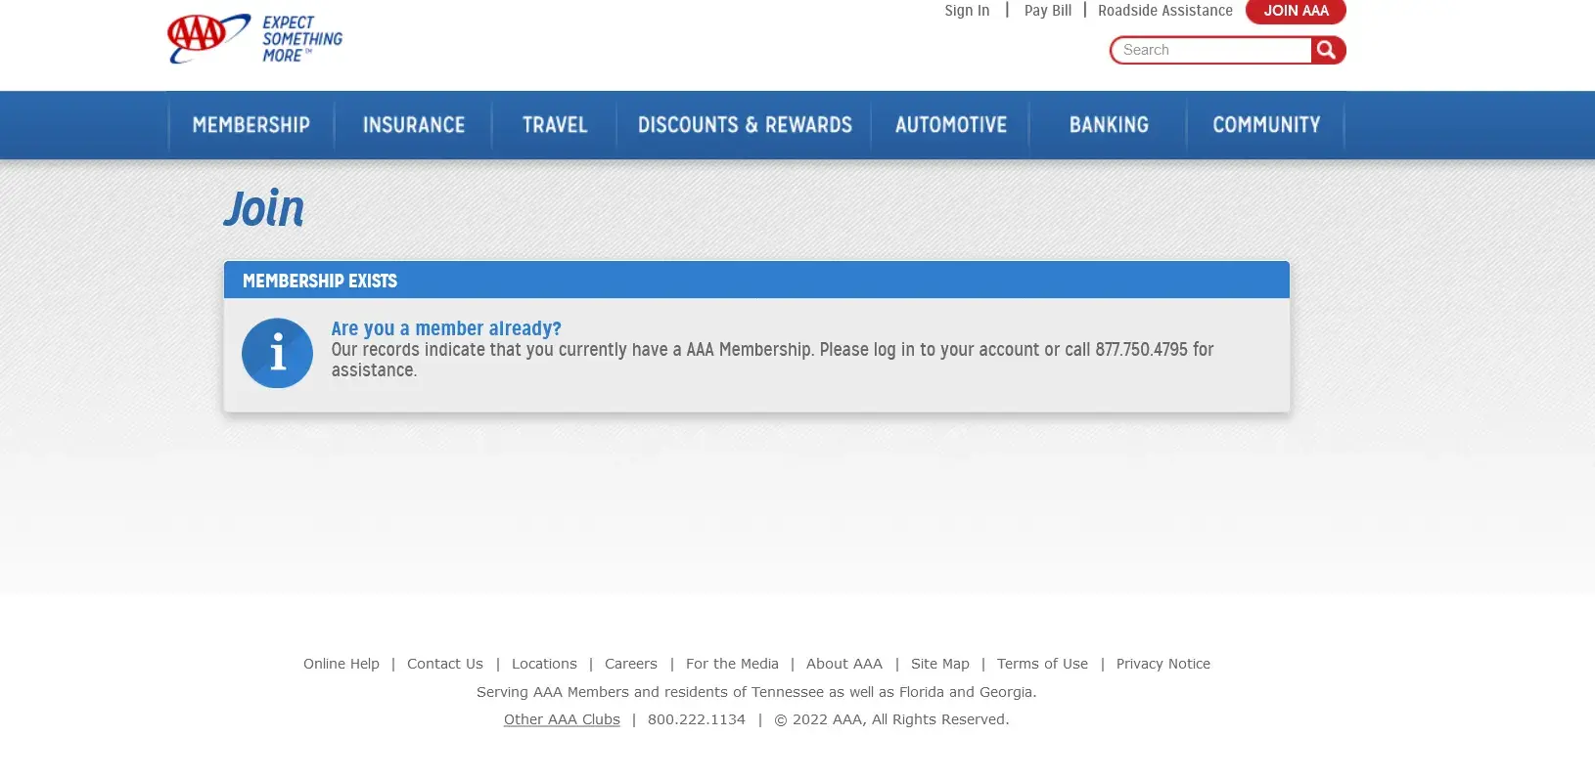Open the Insurance menu

click(x=414, y=125)
